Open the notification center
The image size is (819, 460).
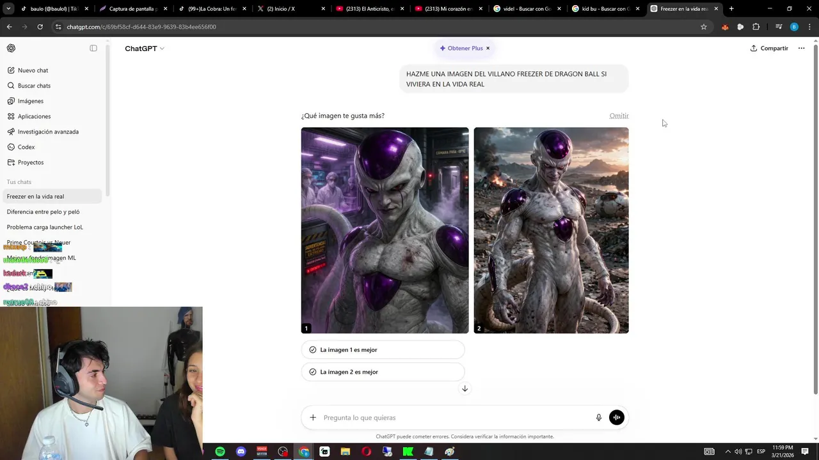coord(806,452)
